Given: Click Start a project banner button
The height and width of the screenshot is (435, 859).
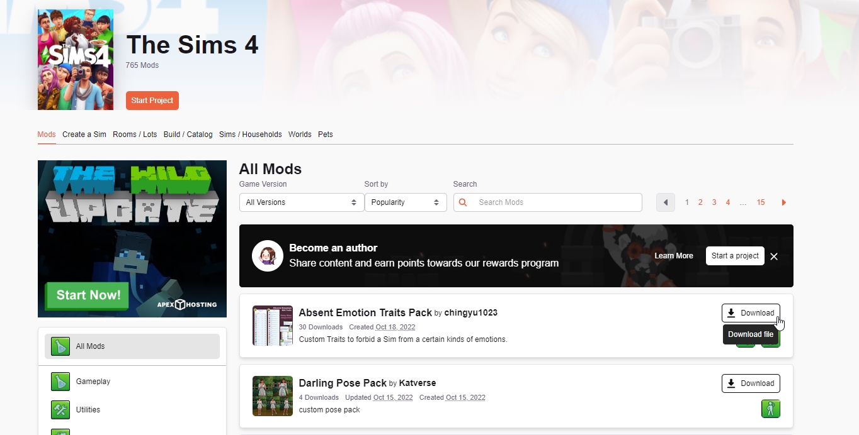Looking at the screenshot, I should click(x=735, y=256).
